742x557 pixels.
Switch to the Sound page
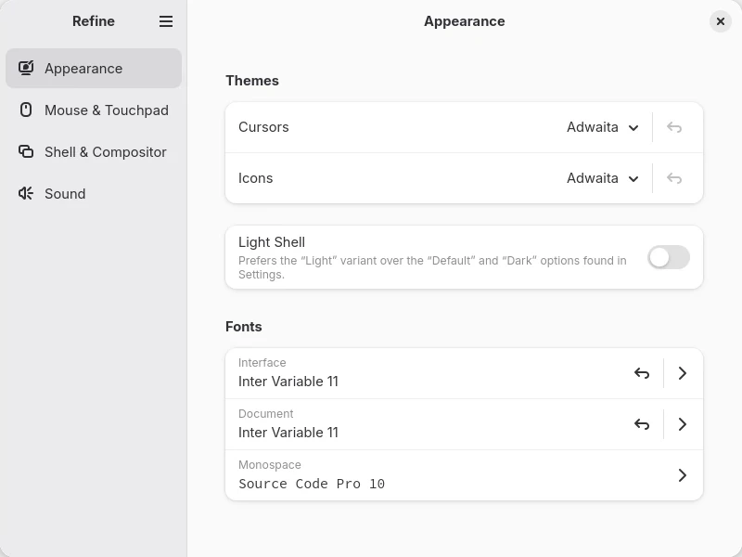tap(65, 193)
